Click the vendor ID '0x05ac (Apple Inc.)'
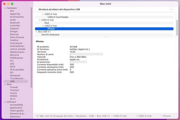 click(x=80, y=49)
